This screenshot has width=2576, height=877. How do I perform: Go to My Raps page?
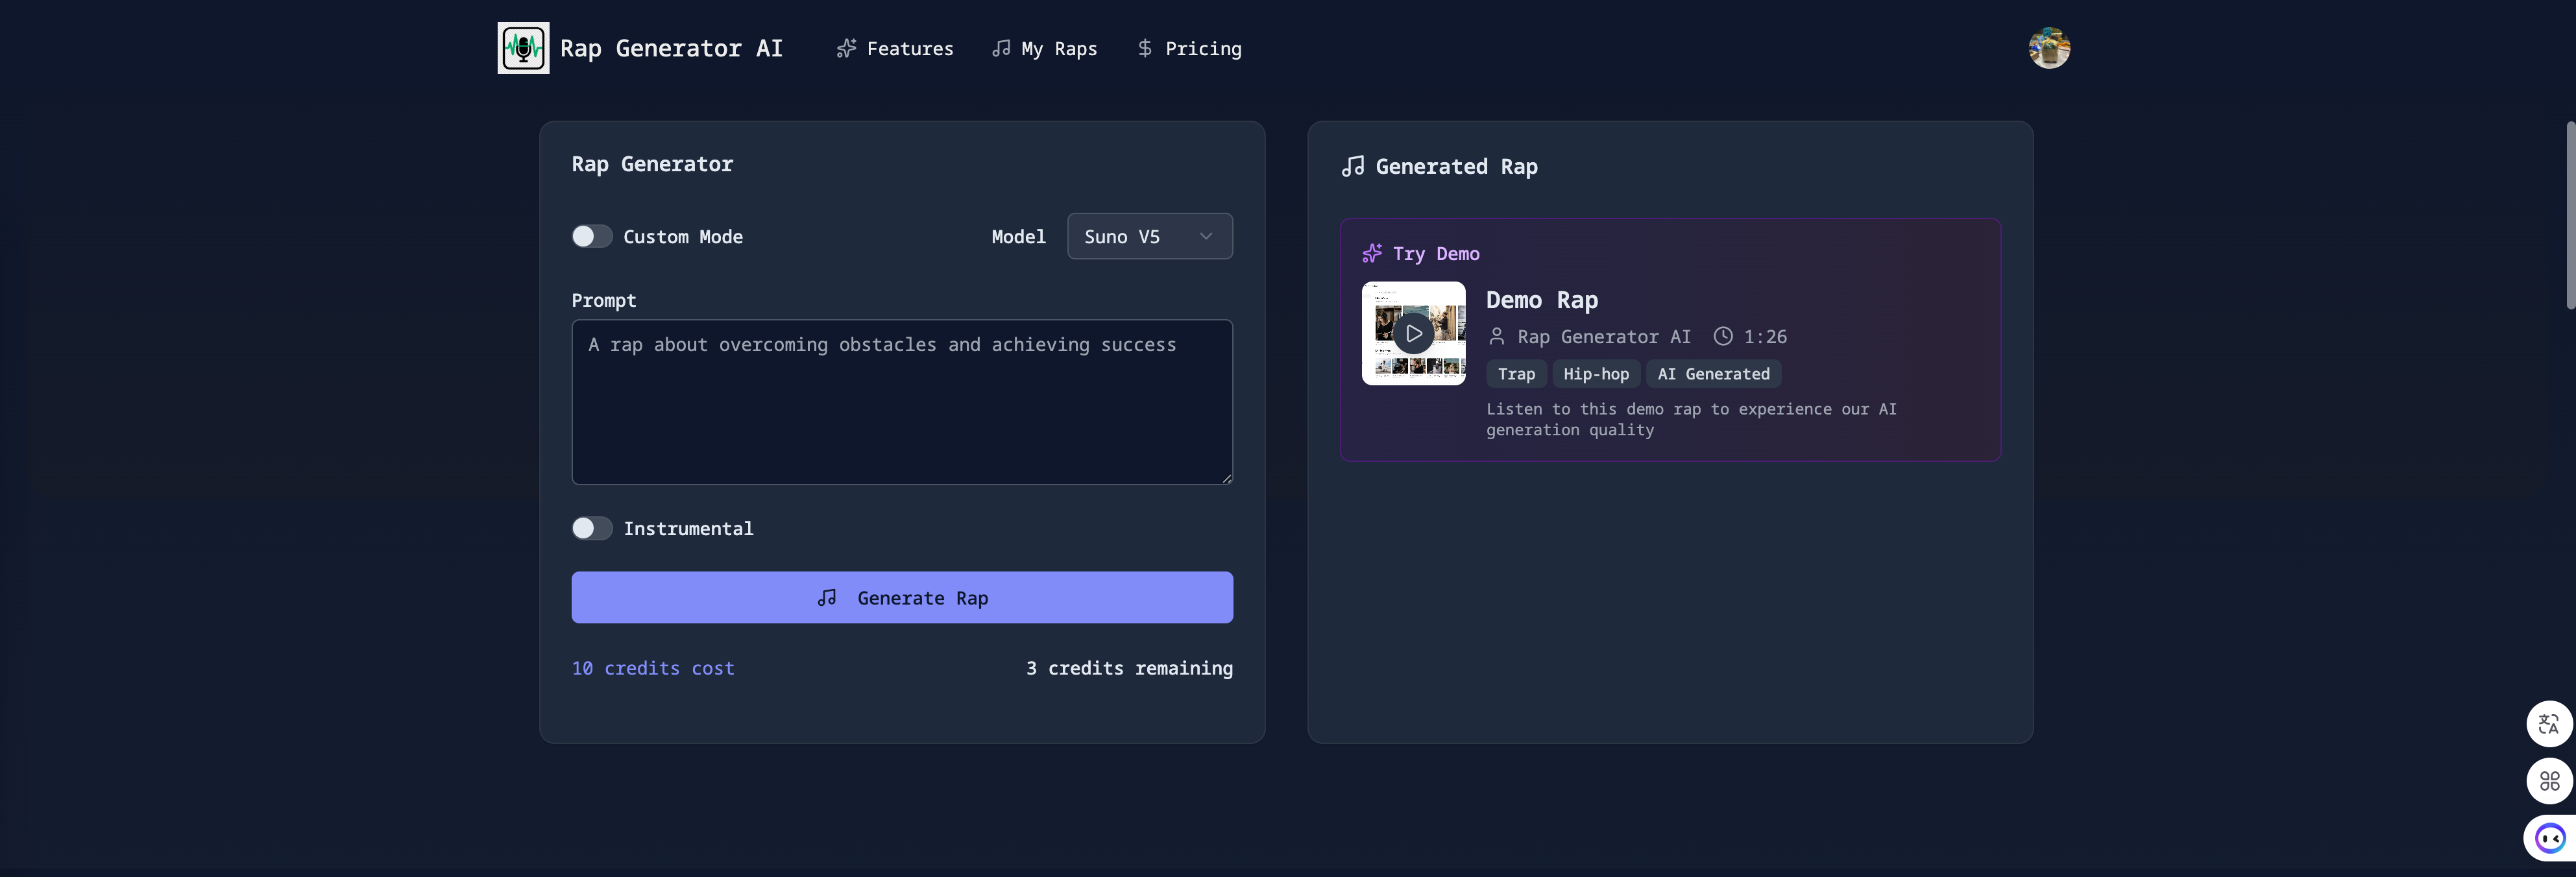coord(1044,49)
